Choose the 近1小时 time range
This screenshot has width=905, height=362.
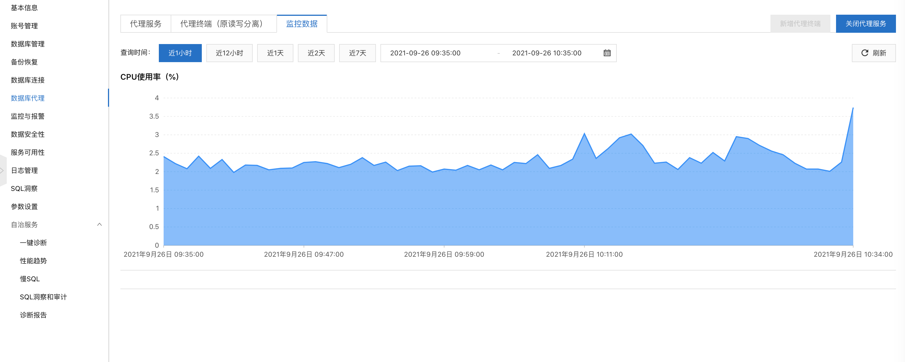click(180, 53)
